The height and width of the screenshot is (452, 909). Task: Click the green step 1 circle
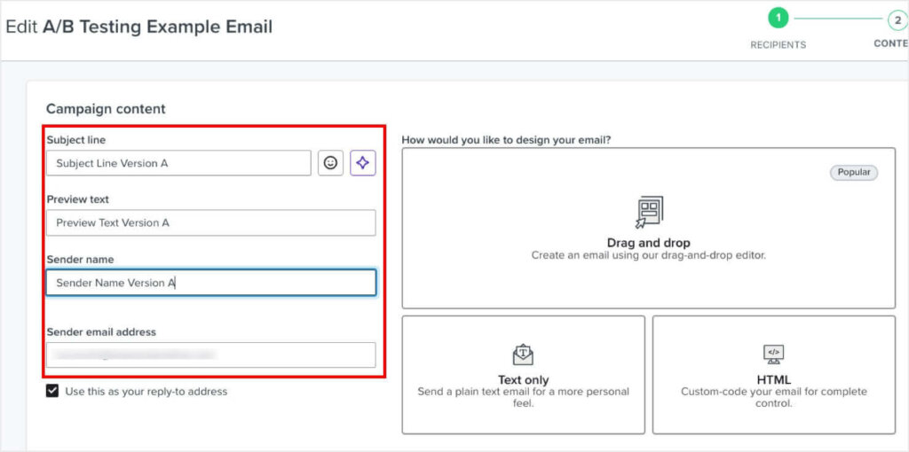[778, 19]
